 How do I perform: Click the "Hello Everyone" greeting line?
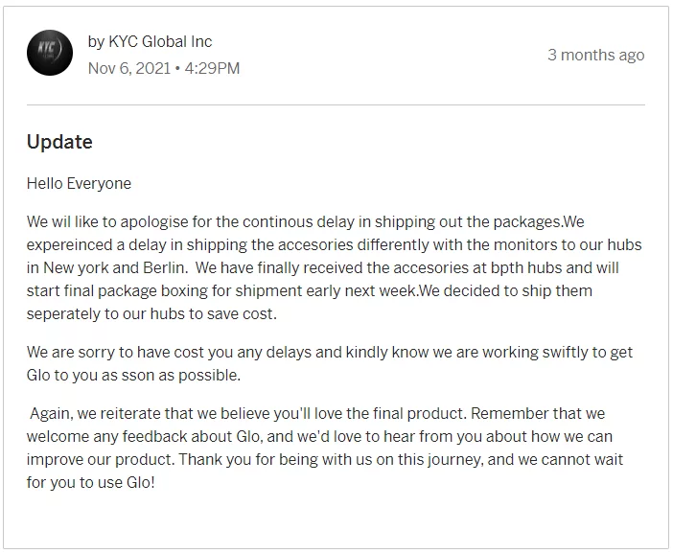(79, 183)
